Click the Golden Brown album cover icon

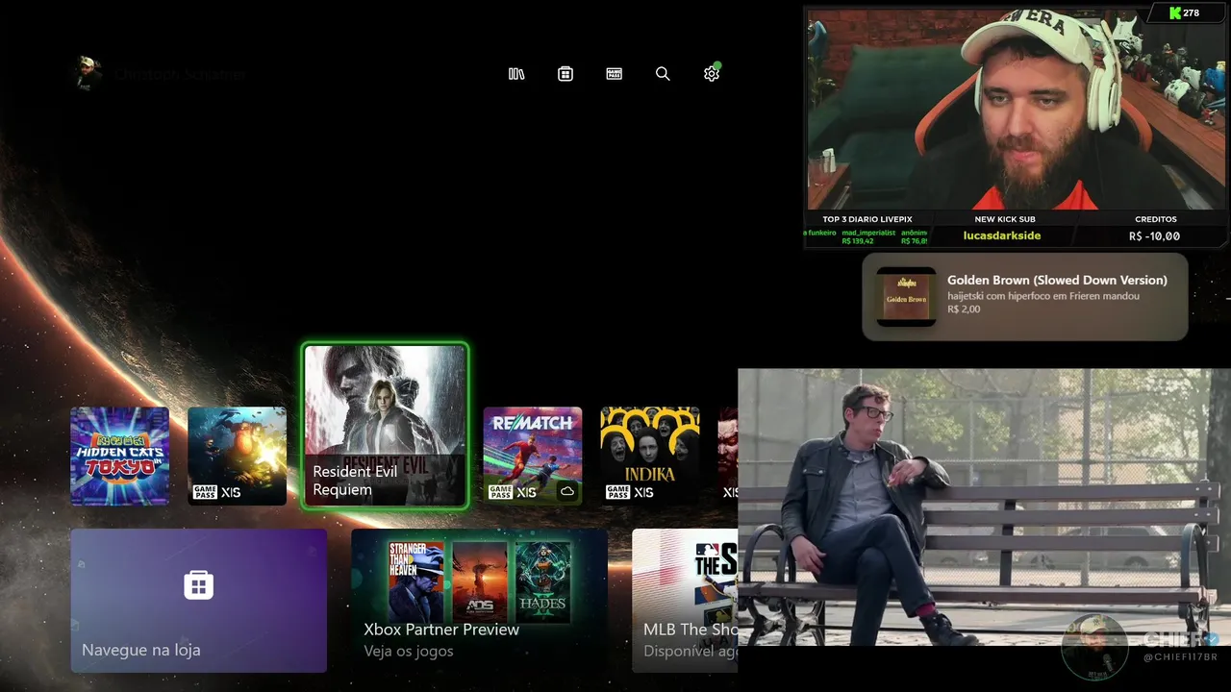(x=906, y=297)
